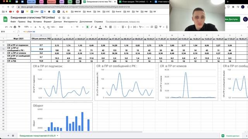This screenshot has width=248, height=139.
Task: Close the Ежедневная статистика browser tab
Action: coord(115,2)
